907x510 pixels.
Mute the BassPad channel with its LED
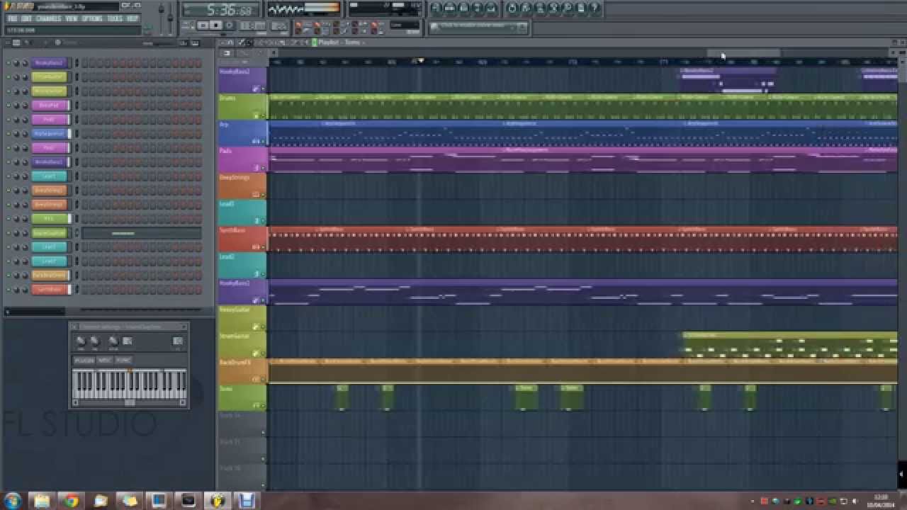9,105
